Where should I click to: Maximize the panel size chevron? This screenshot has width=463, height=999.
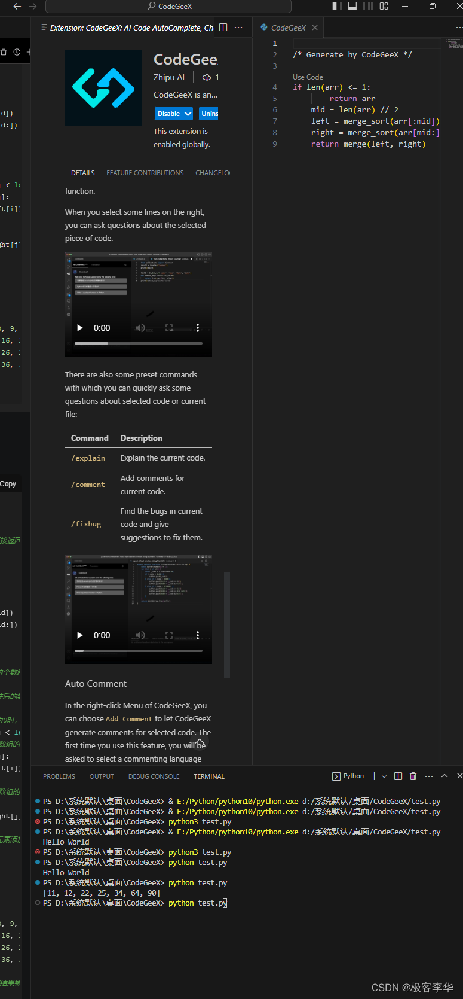click(444, 776)
